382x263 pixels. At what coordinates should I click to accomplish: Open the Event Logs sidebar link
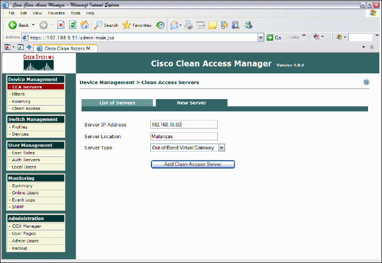[x=25, y=199]
